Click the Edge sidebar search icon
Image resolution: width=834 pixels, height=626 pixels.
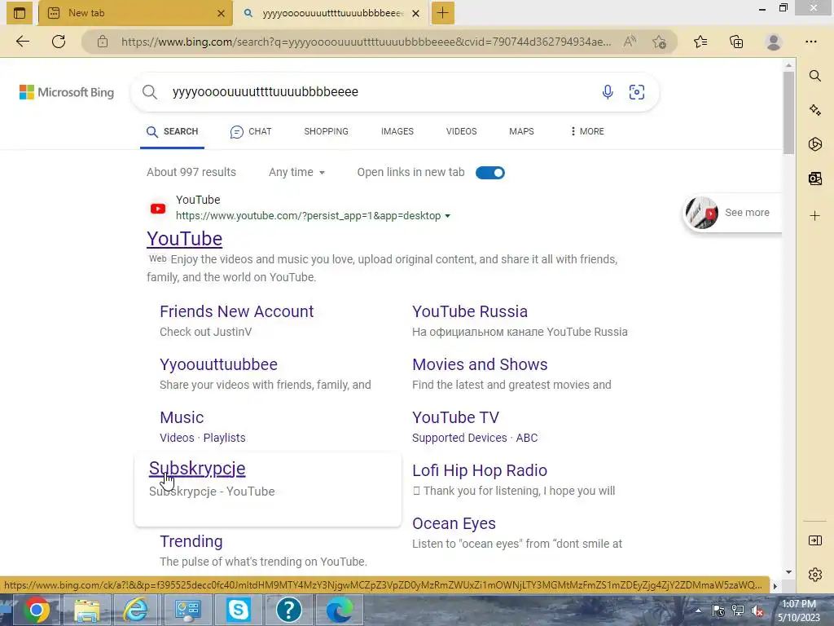(x=814, y=76)
